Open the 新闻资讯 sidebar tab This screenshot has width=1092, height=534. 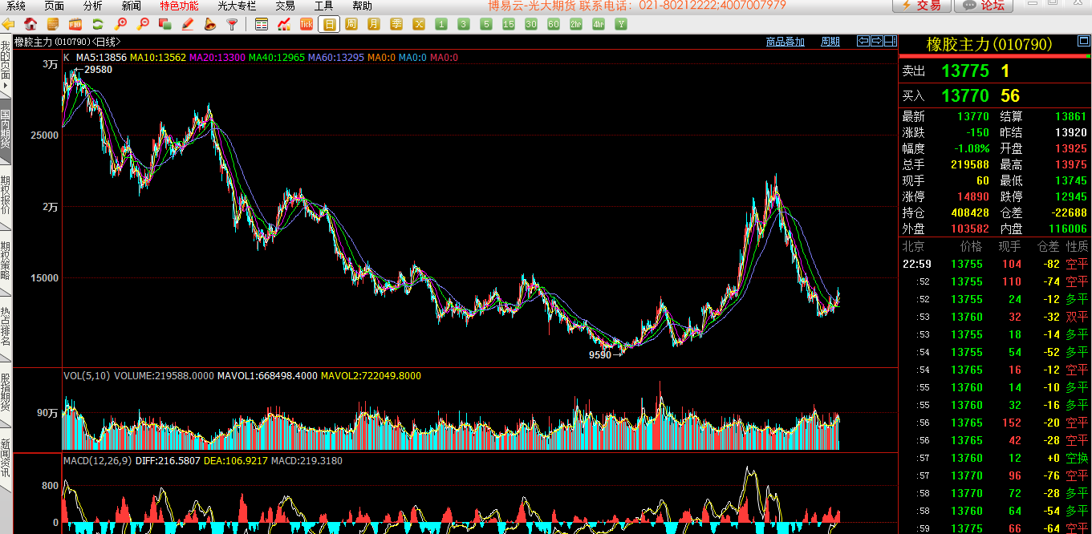click(x=6, y=458)
